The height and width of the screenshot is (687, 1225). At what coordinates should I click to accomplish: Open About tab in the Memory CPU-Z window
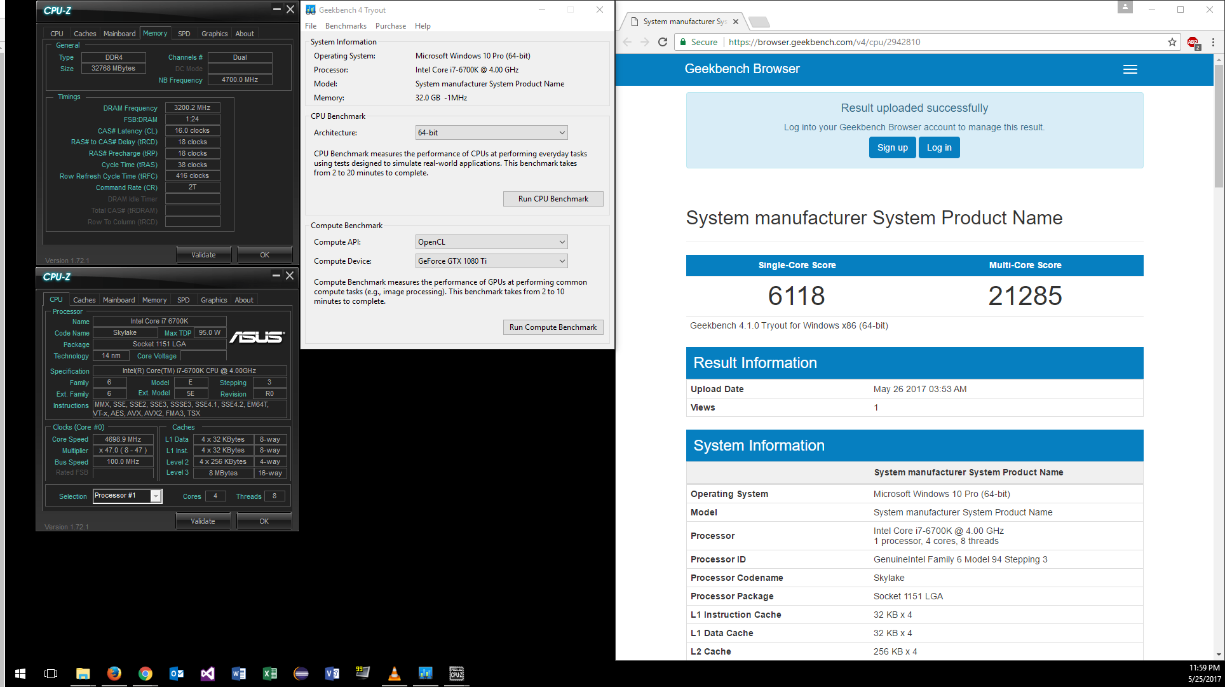coord(245,34)
